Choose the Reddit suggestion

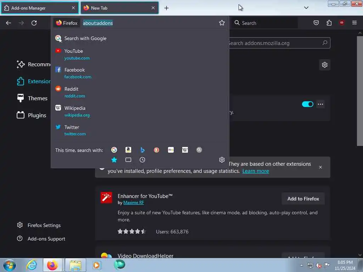click(140, 92)
